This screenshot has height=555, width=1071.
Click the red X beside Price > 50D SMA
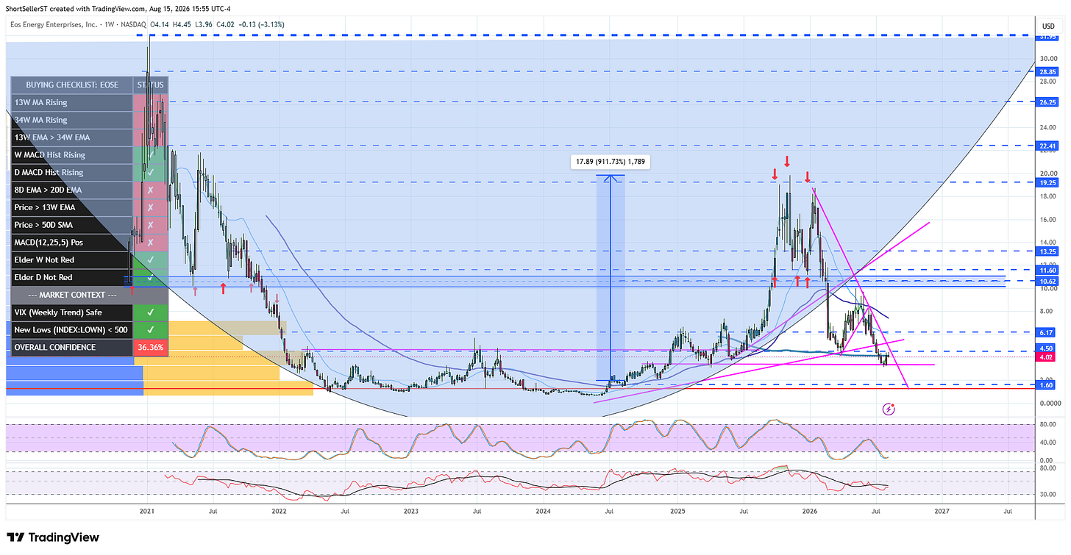pyautogui.click(x=151, y=225)
